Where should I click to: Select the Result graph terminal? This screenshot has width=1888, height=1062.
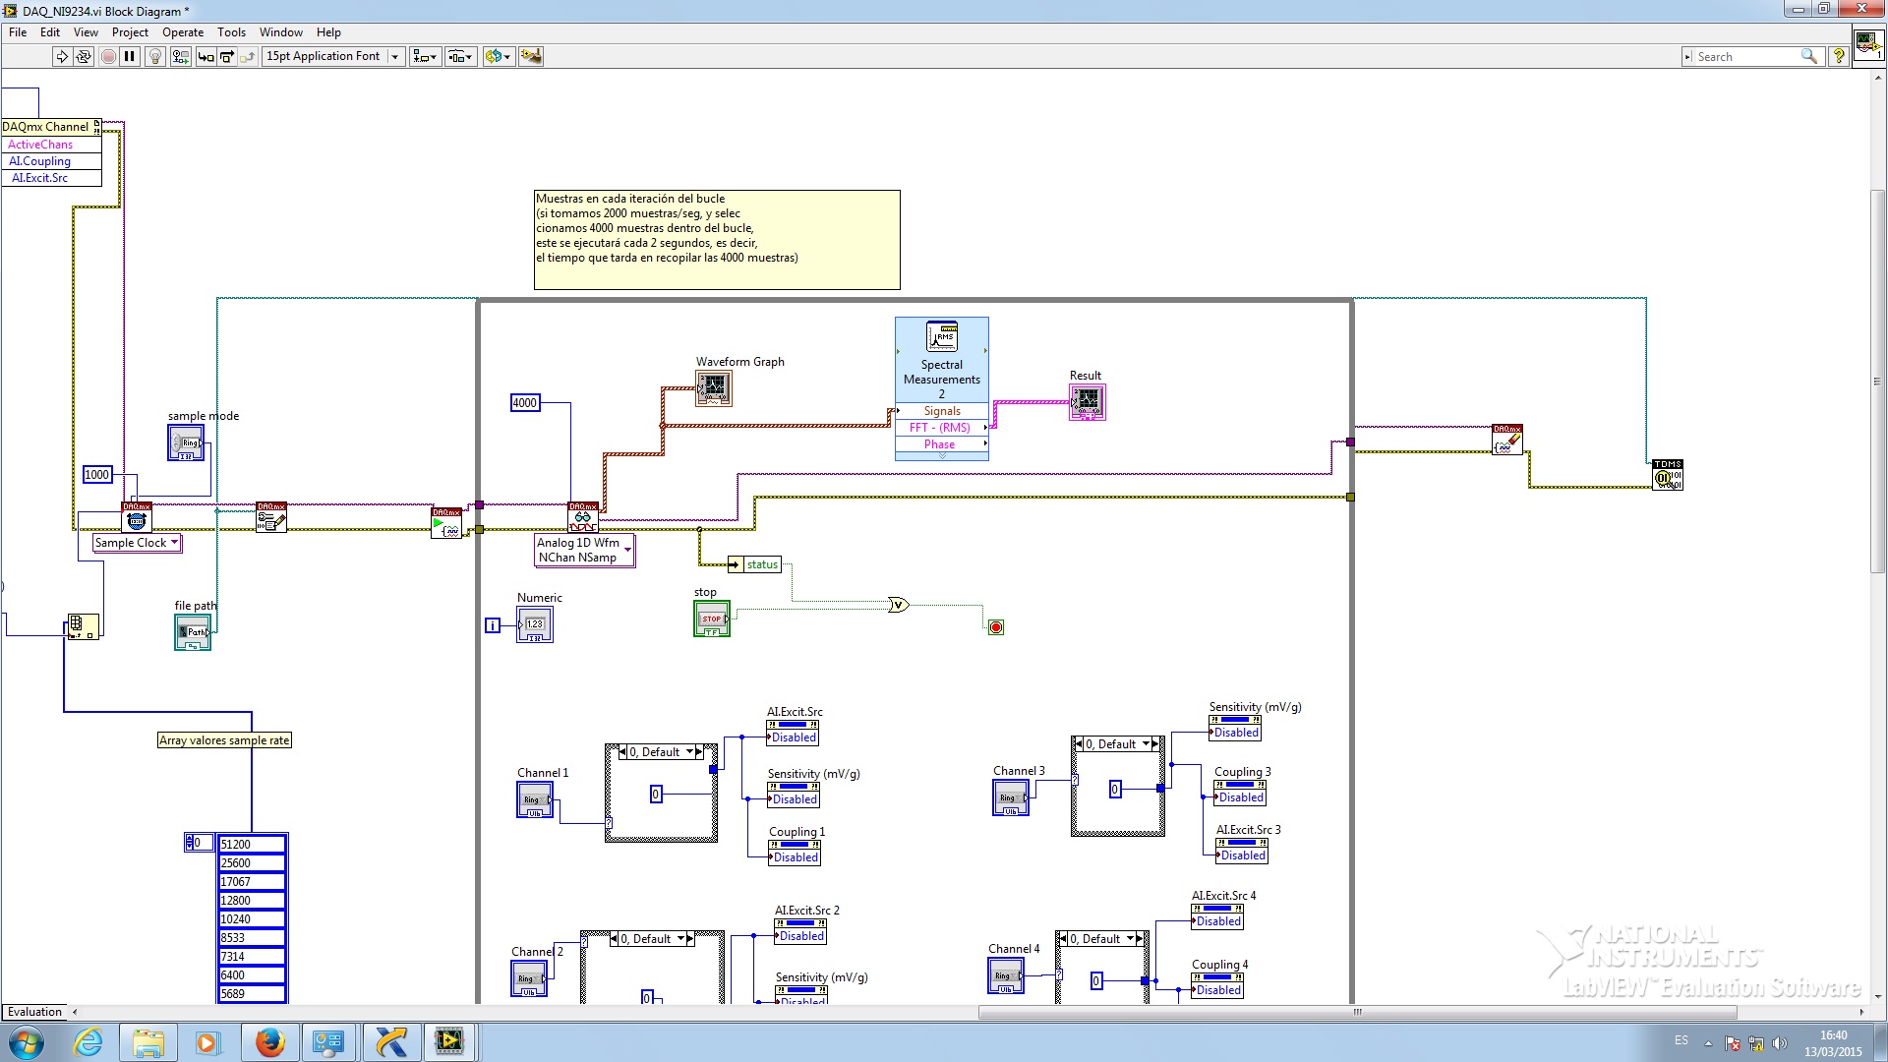click(x=1088, y=402)
